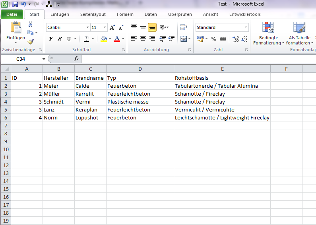Increase indent icon
Screen dimensions: 316x225
171,38
